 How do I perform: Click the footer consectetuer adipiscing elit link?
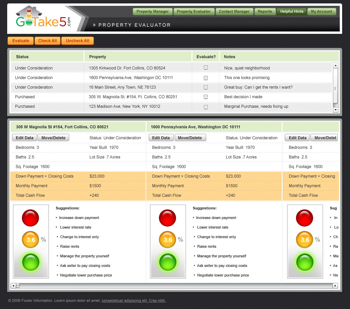pos(134,301)
